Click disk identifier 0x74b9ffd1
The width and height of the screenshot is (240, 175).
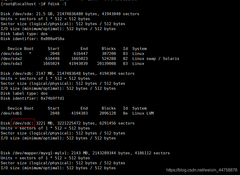[x=52, y=98]
